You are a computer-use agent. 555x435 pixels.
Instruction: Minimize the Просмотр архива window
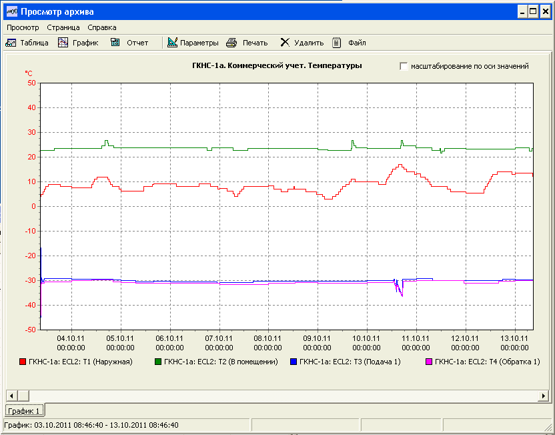(x=522, y=12)
